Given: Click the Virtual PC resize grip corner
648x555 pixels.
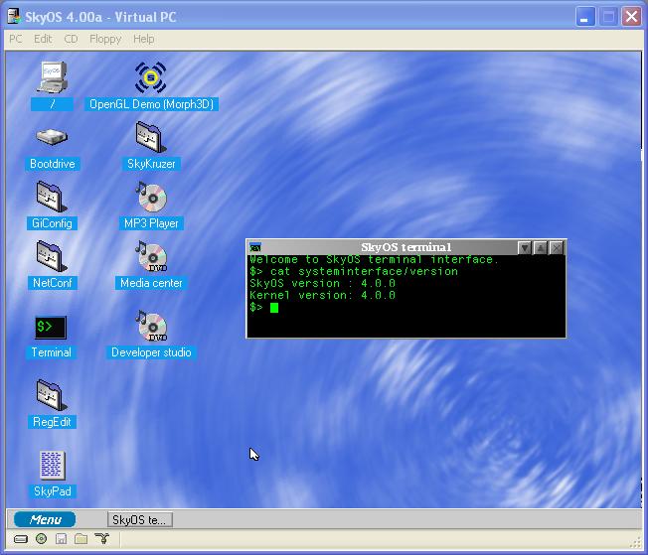Looking at the screenshot, I should click(637, 543).
